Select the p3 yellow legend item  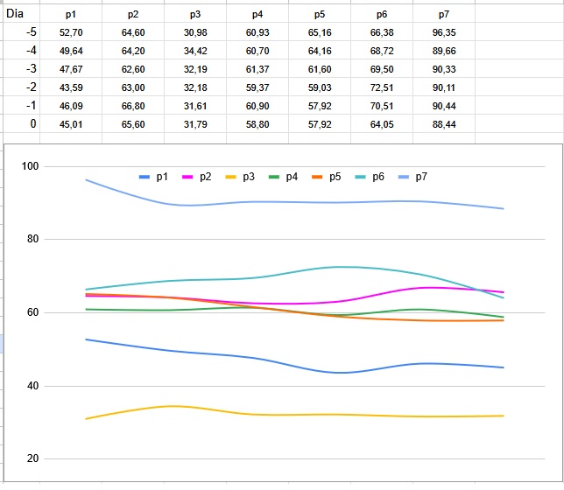[x=240, y=177]
